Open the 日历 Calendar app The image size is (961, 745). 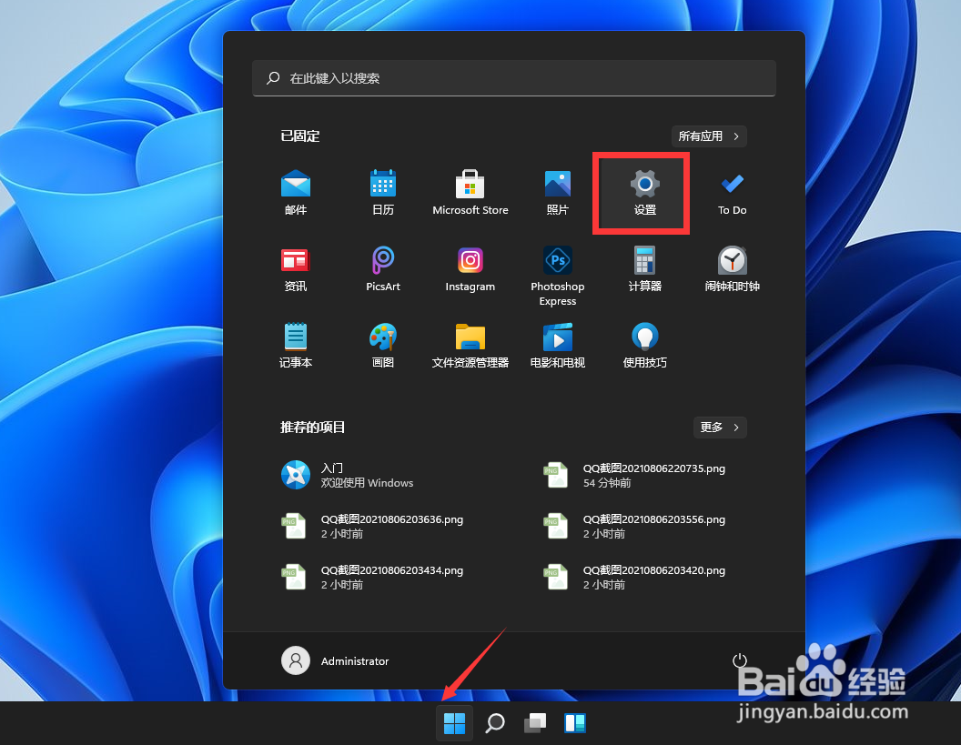click(x=383, y=192)
